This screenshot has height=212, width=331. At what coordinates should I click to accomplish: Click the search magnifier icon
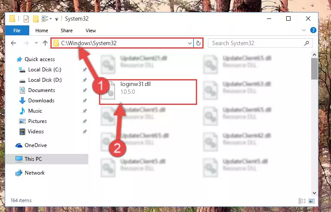[x=307, y=43]
